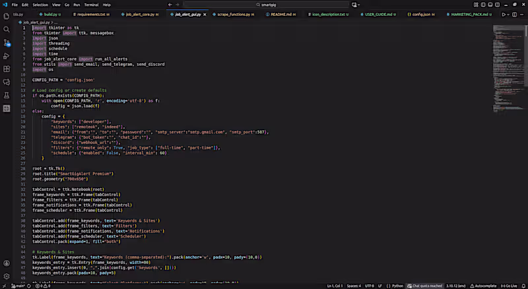
Task: Open notifications bell in status bar
Action: tap(523, 286)
